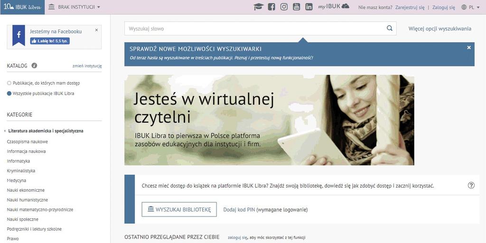Focus the Wyszukaj słowo search field
This screenshot has width=486, height=243.
click(261, 28)
